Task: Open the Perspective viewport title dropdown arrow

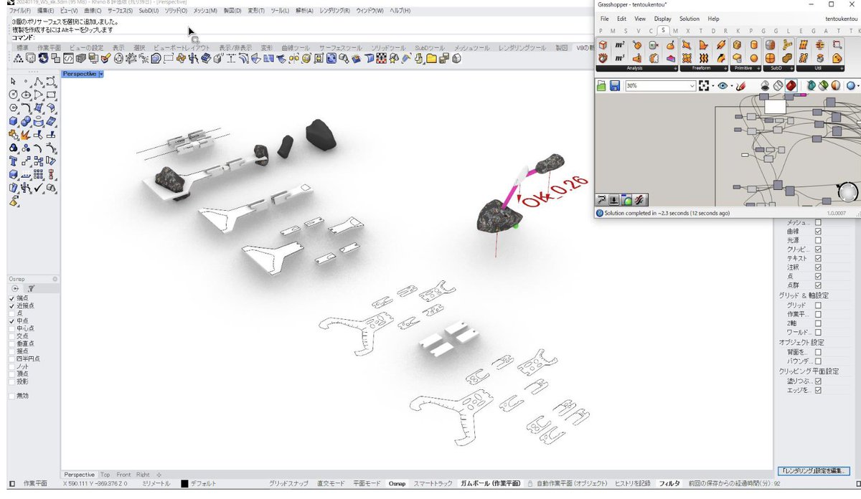Action: [x=101, y=74]
